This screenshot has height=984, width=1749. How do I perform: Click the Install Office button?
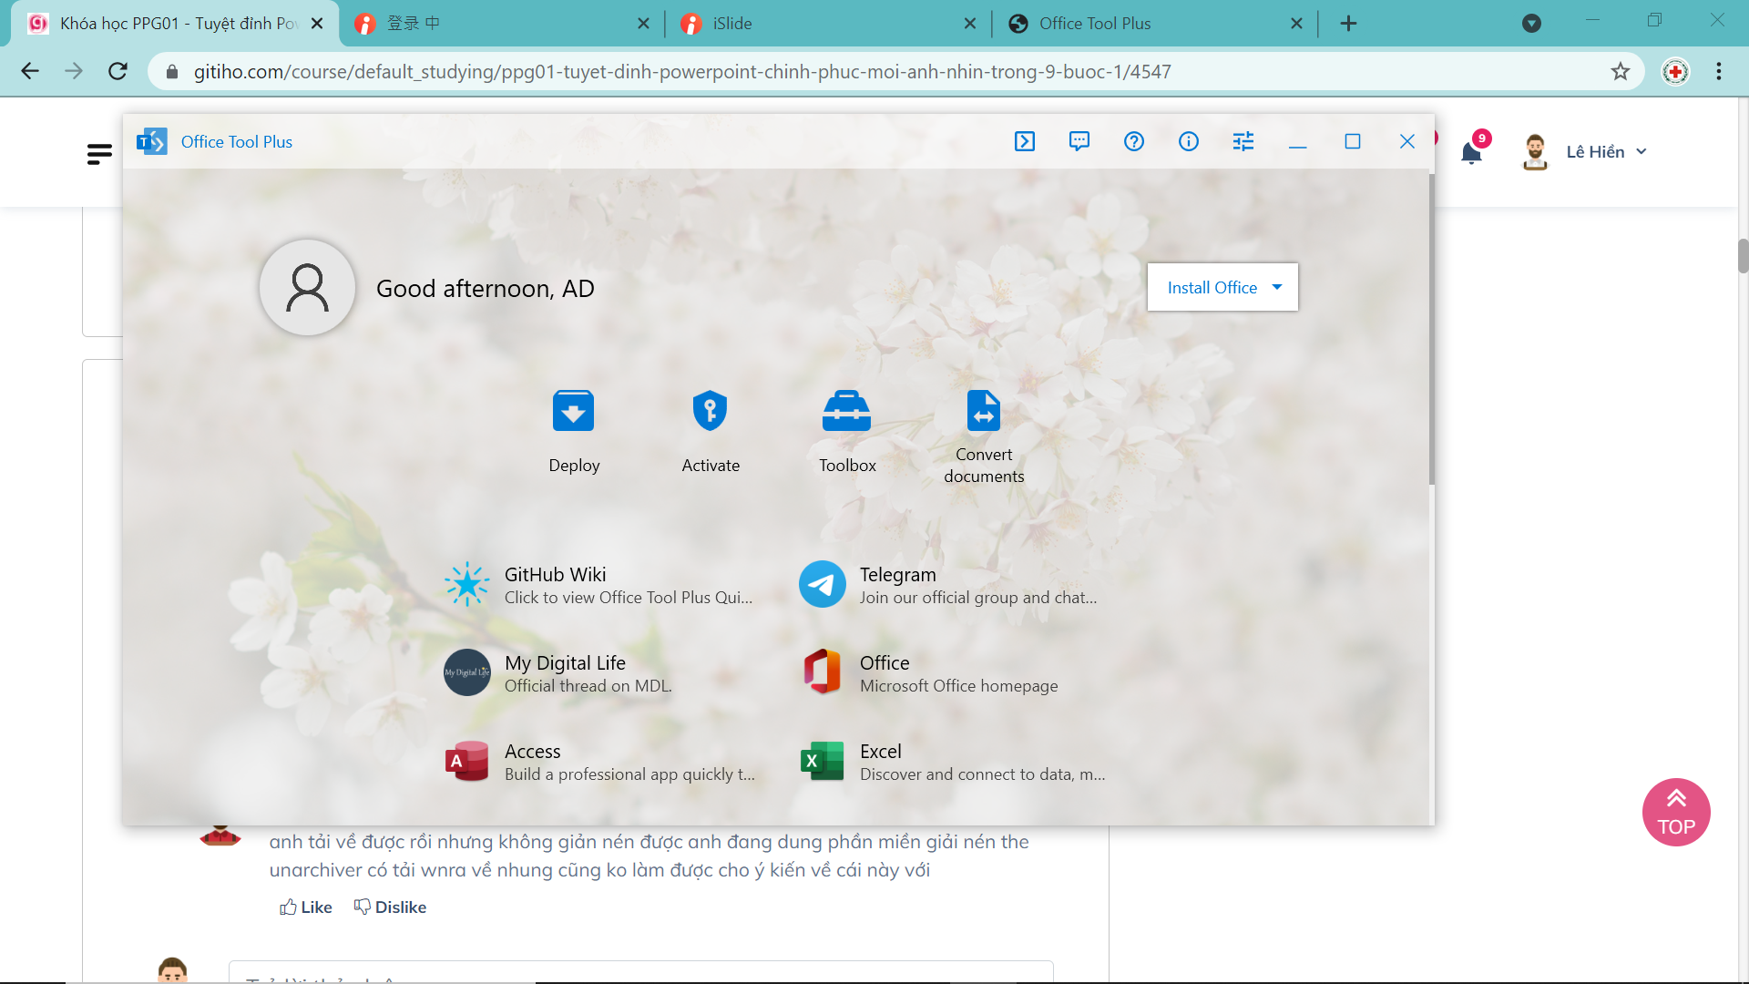point(1222,287)
